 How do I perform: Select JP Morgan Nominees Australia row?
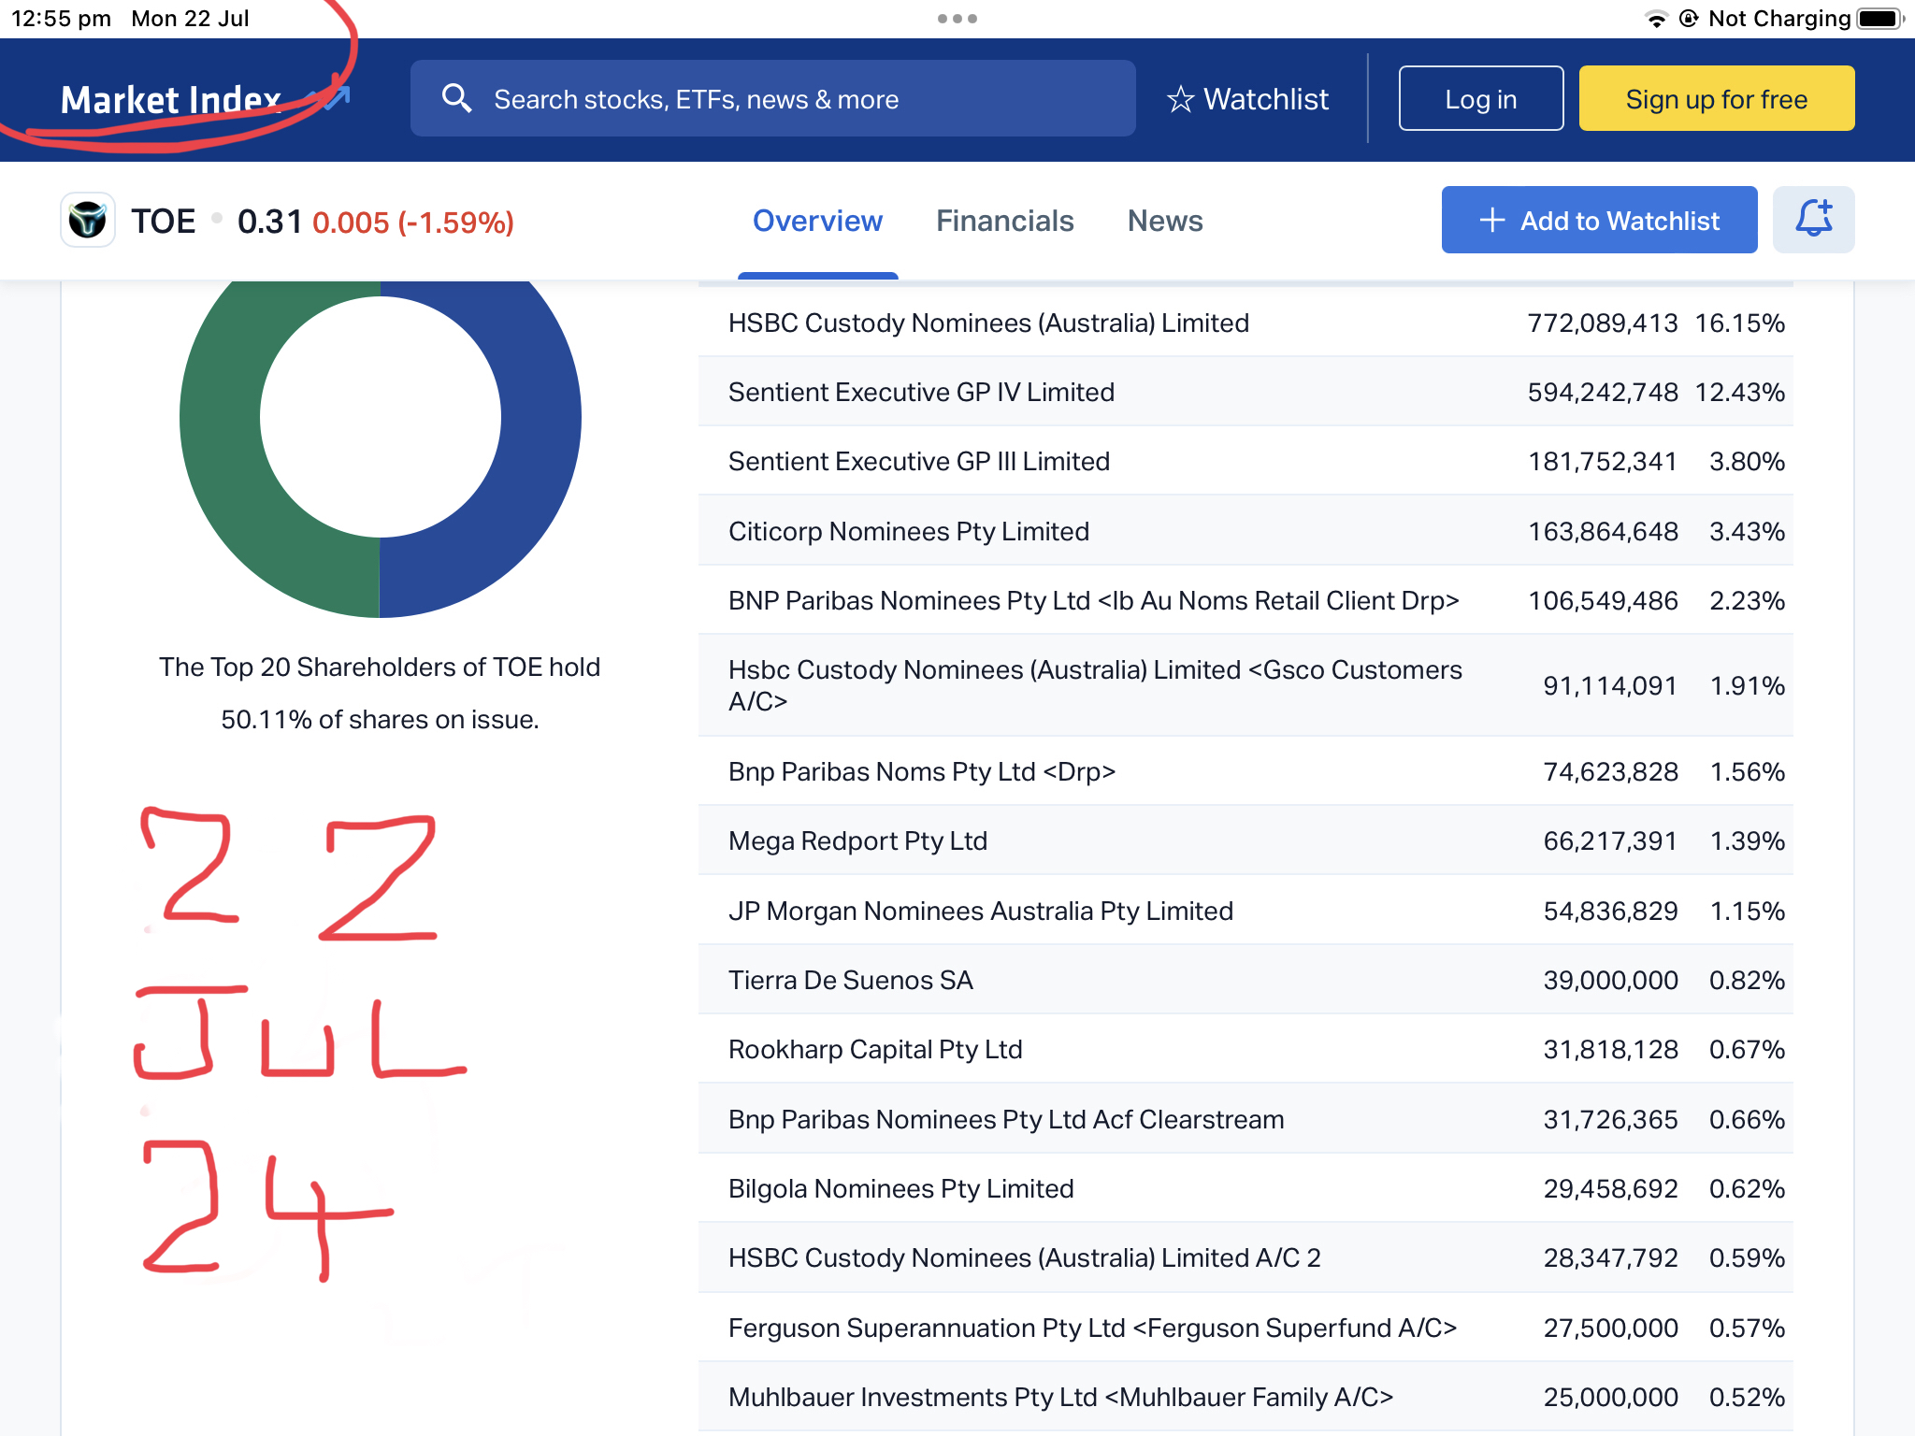point(1245,911)
